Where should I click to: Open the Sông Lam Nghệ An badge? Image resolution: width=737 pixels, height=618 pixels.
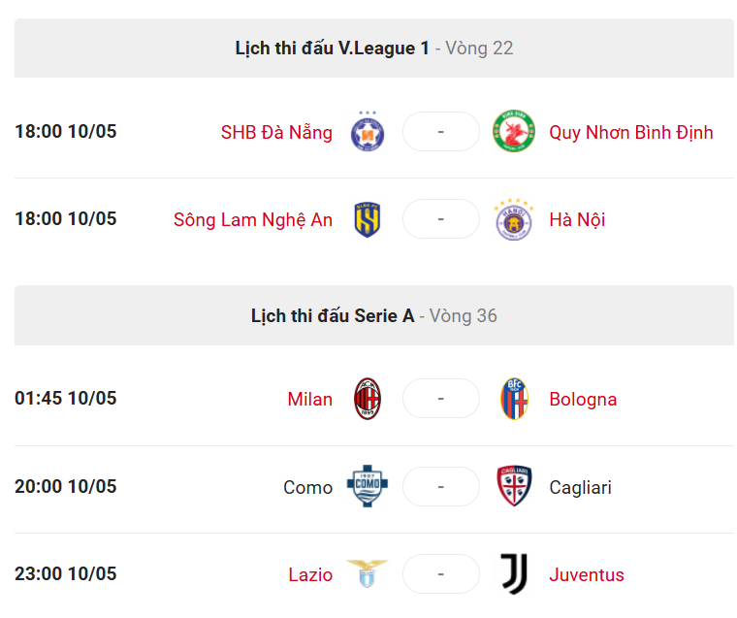click(x=368, y=219)
